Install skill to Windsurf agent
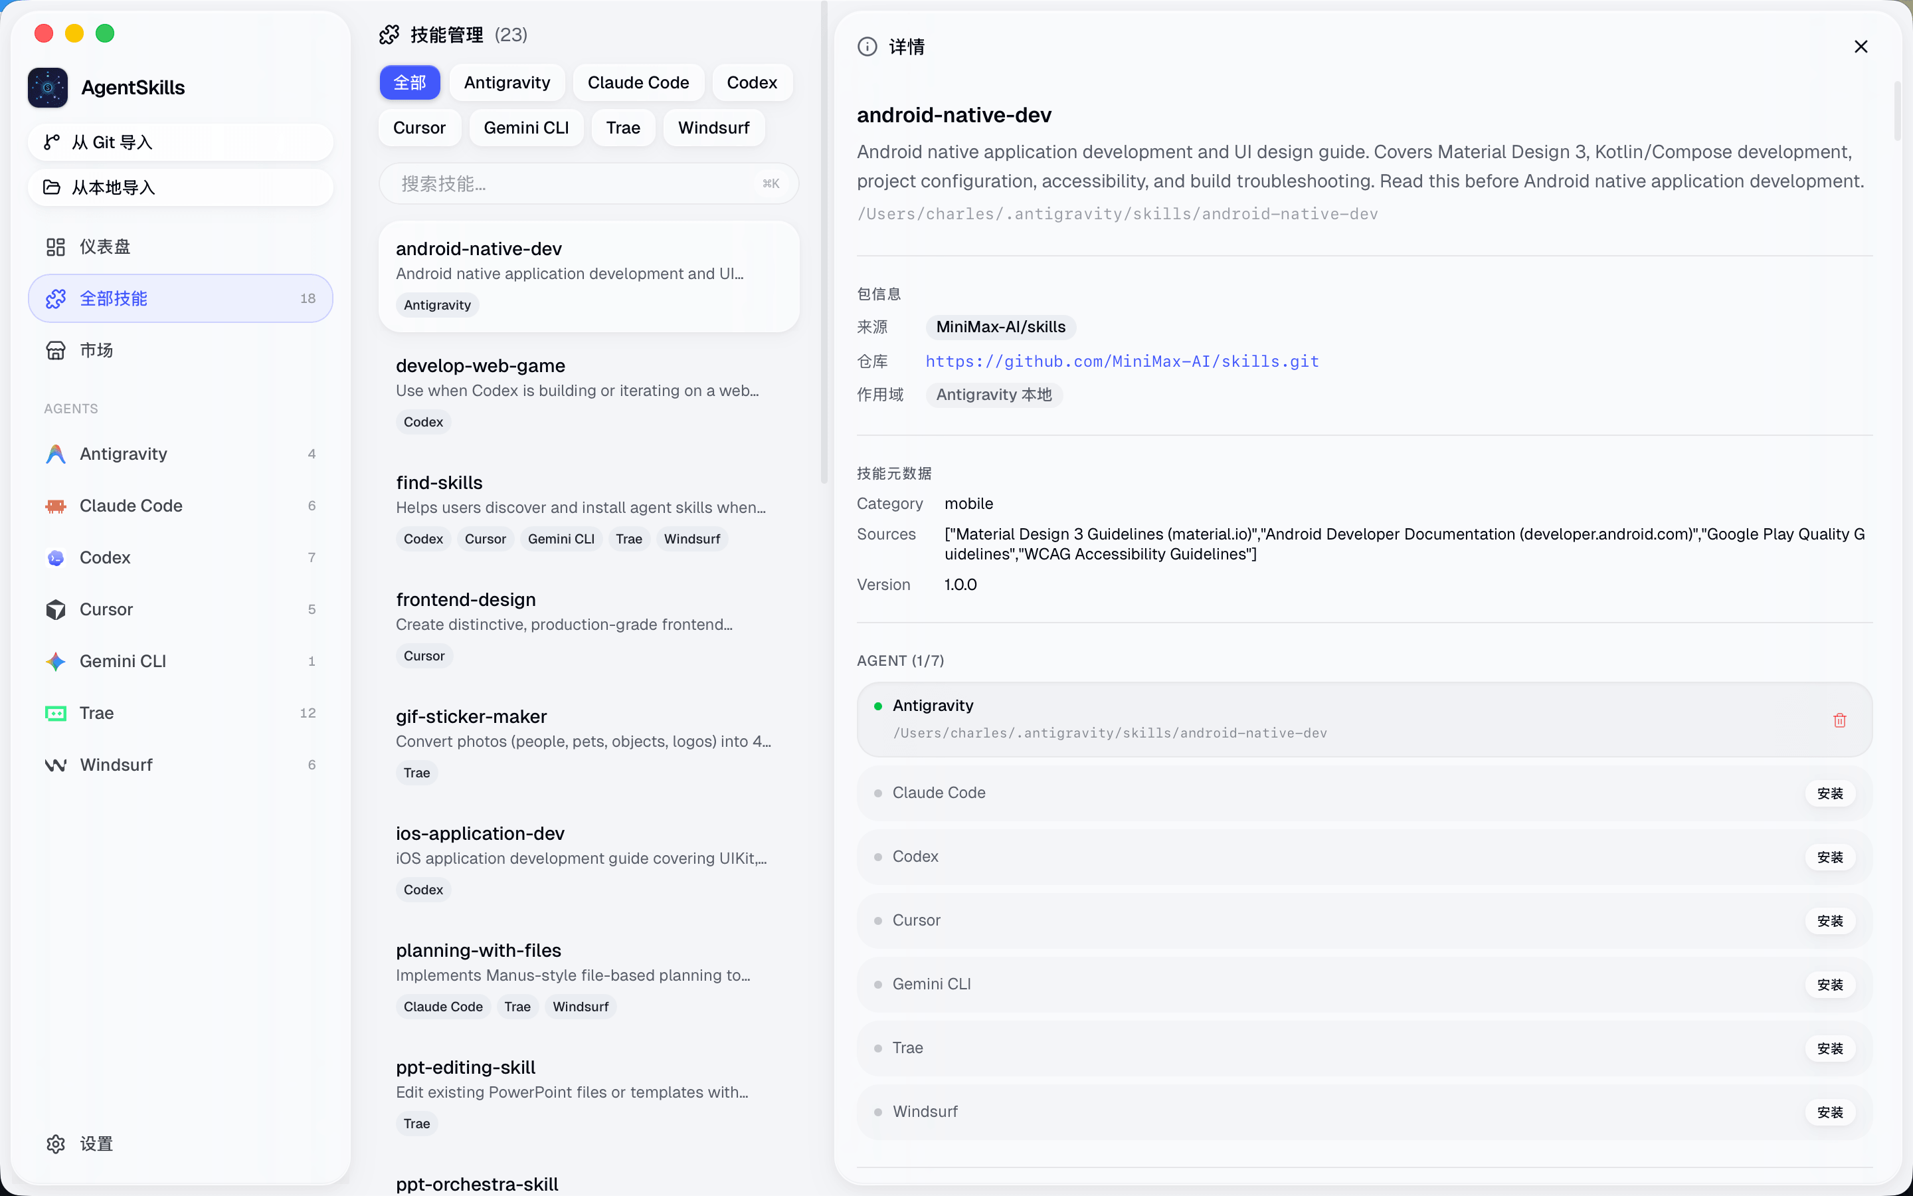The height and width of the screenshot is (1196, 1913). (x=1829, y=1112)
